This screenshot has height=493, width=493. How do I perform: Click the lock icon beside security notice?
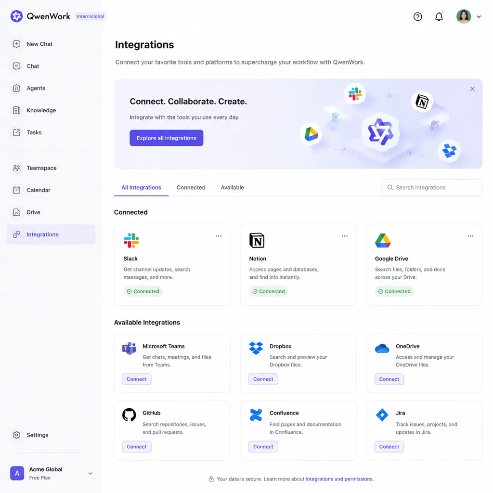(211, 479)
